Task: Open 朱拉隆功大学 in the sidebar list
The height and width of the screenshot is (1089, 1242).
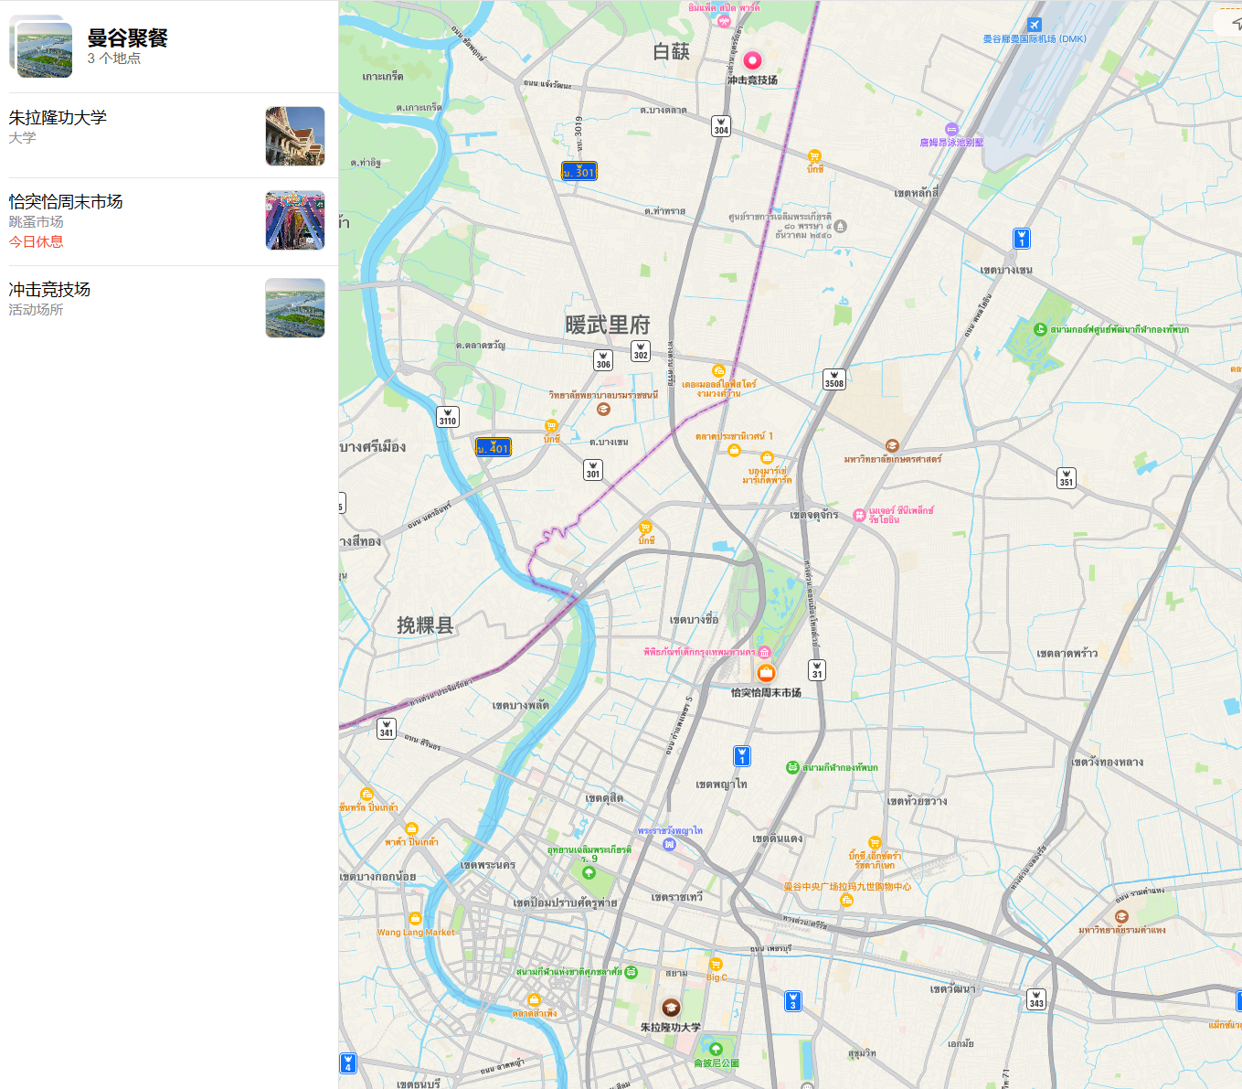Action: 169,135
